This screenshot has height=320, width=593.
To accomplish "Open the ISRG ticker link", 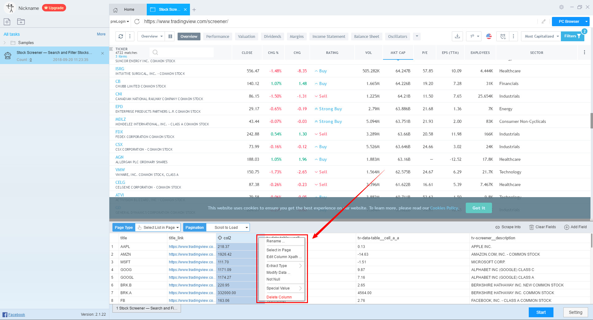I will coord(120,69).
